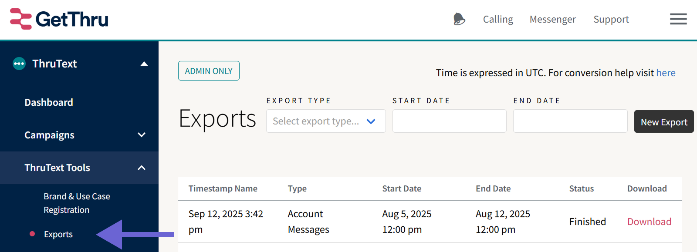
Task: Click the table's Start Date column header
Action: pyautogui.click(x=402, y=188)
